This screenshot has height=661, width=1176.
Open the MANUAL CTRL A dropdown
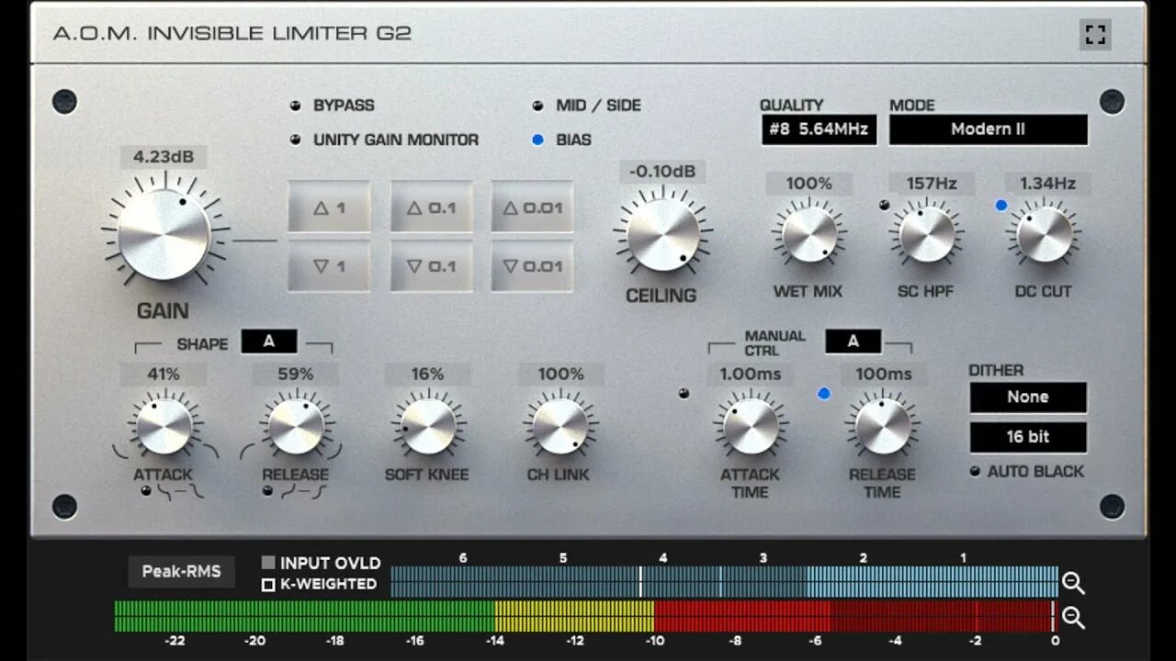[x=853, y=342]
